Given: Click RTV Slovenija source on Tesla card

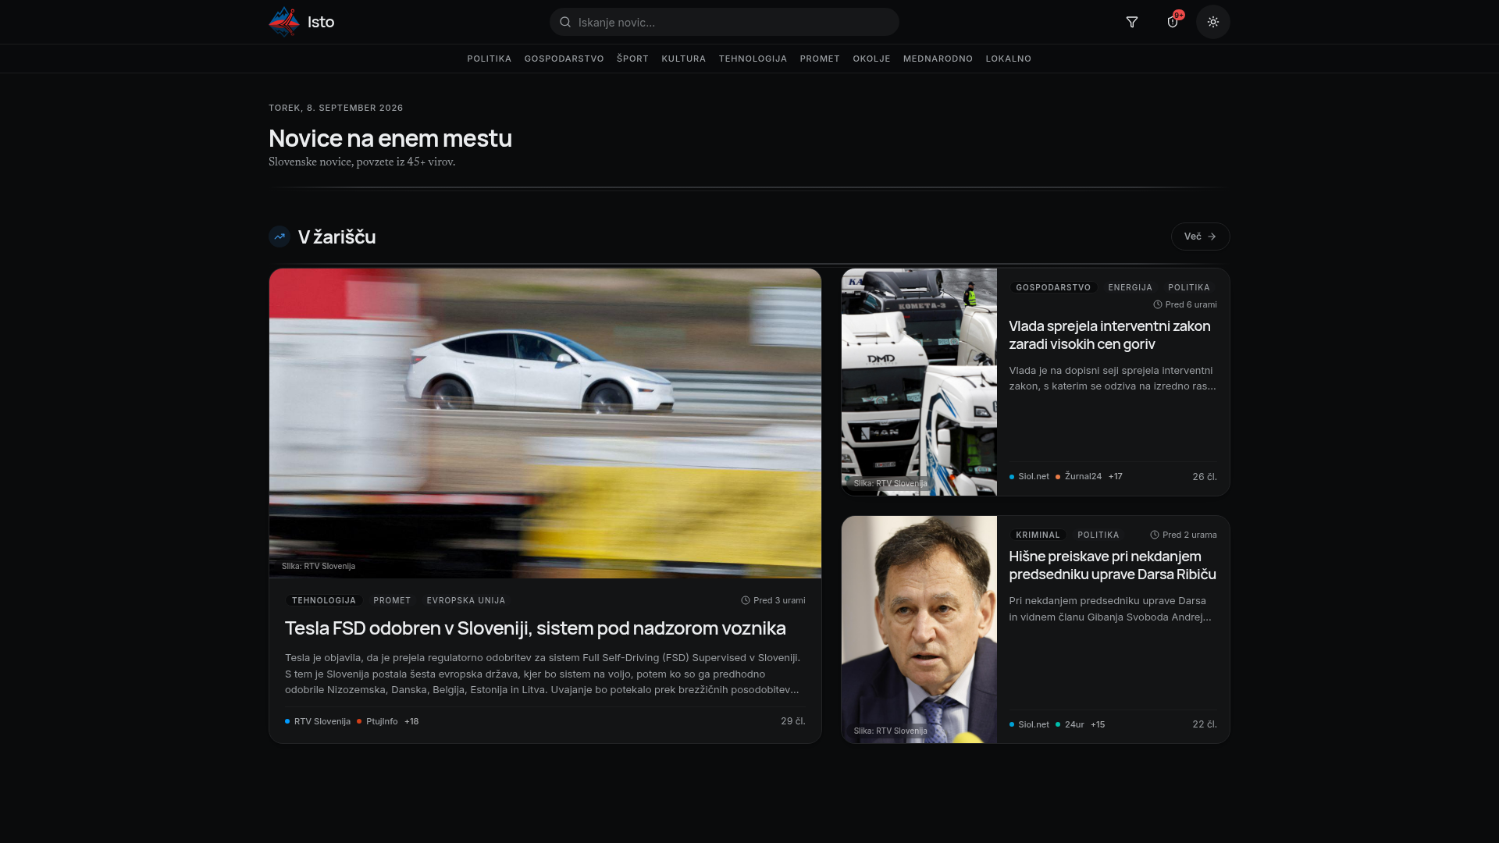Looking at the screenshot, I should (x=318, y=721).
